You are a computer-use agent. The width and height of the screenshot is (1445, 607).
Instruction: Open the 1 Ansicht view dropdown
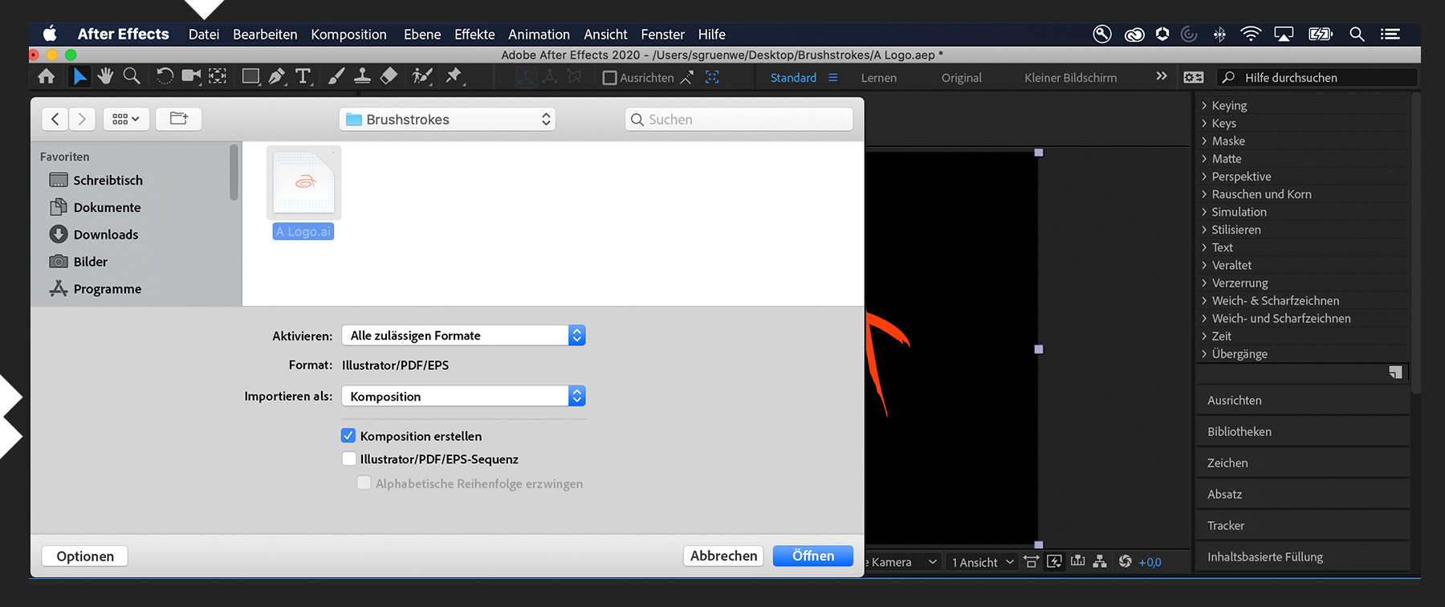click(983, 562)
